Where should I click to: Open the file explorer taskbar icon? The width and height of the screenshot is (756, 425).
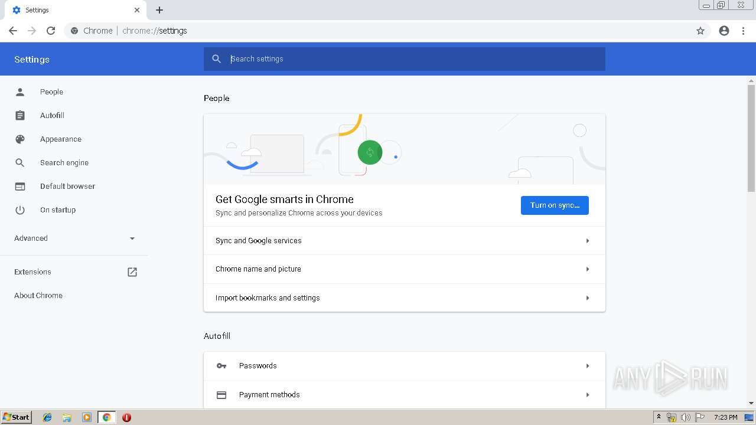(67, 417)
